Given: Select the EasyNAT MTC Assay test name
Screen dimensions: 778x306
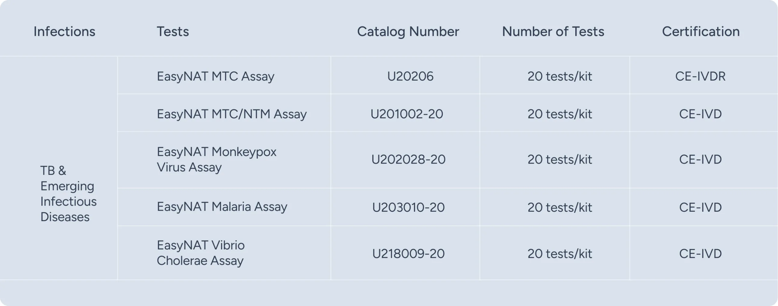Looking at the screenshot, I should (x=215, y=76).
